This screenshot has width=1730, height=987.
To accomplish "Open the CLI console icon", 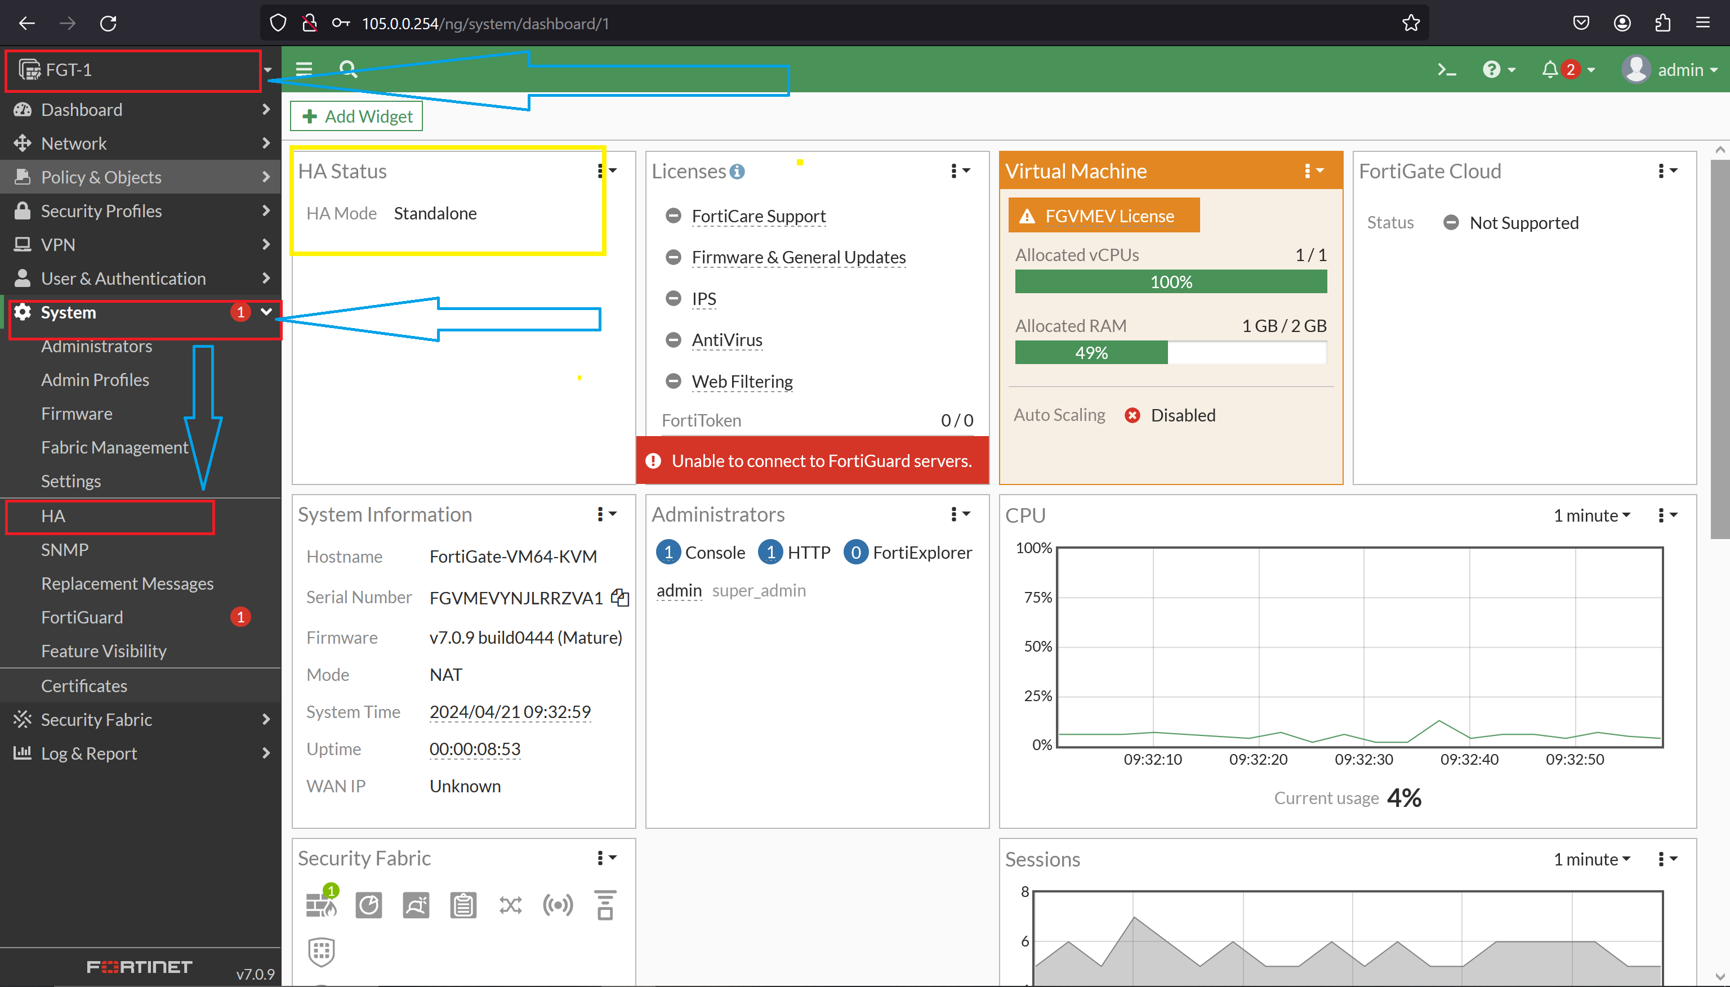I will 1446,70.
